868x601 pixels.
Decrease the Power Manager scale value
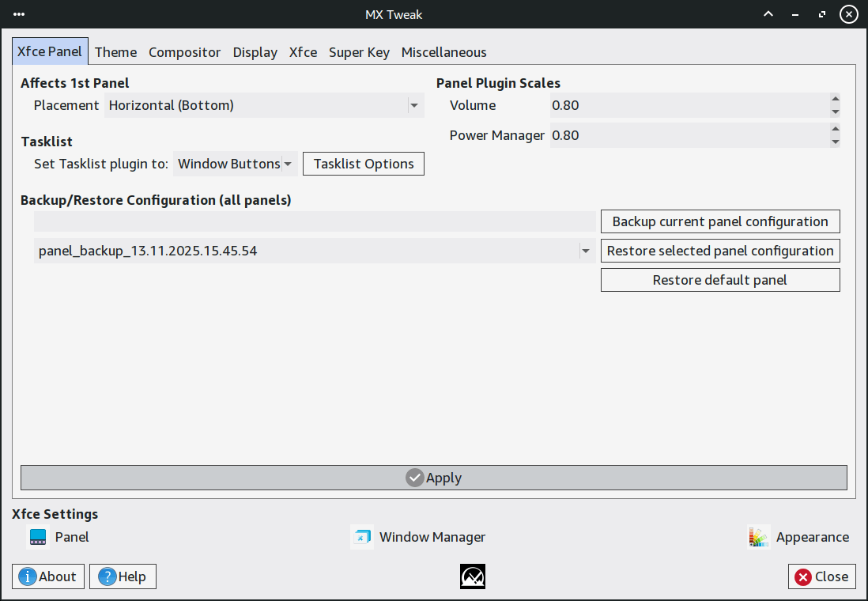point(835,142)
